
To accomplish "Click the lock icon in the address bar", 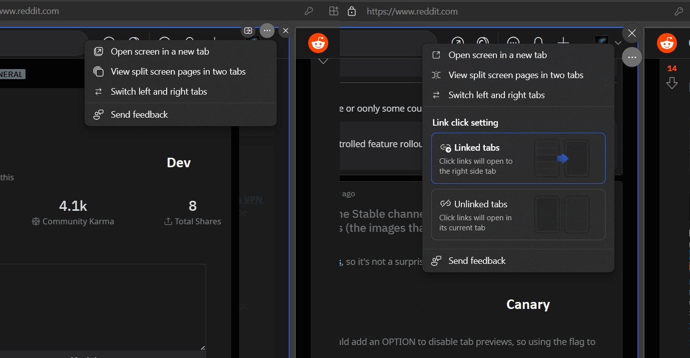I will point(352,11).
